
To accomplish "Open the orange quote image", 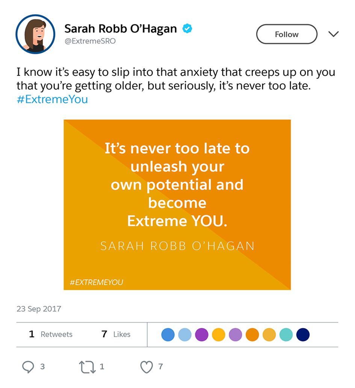I will click(x=177, y=205).
